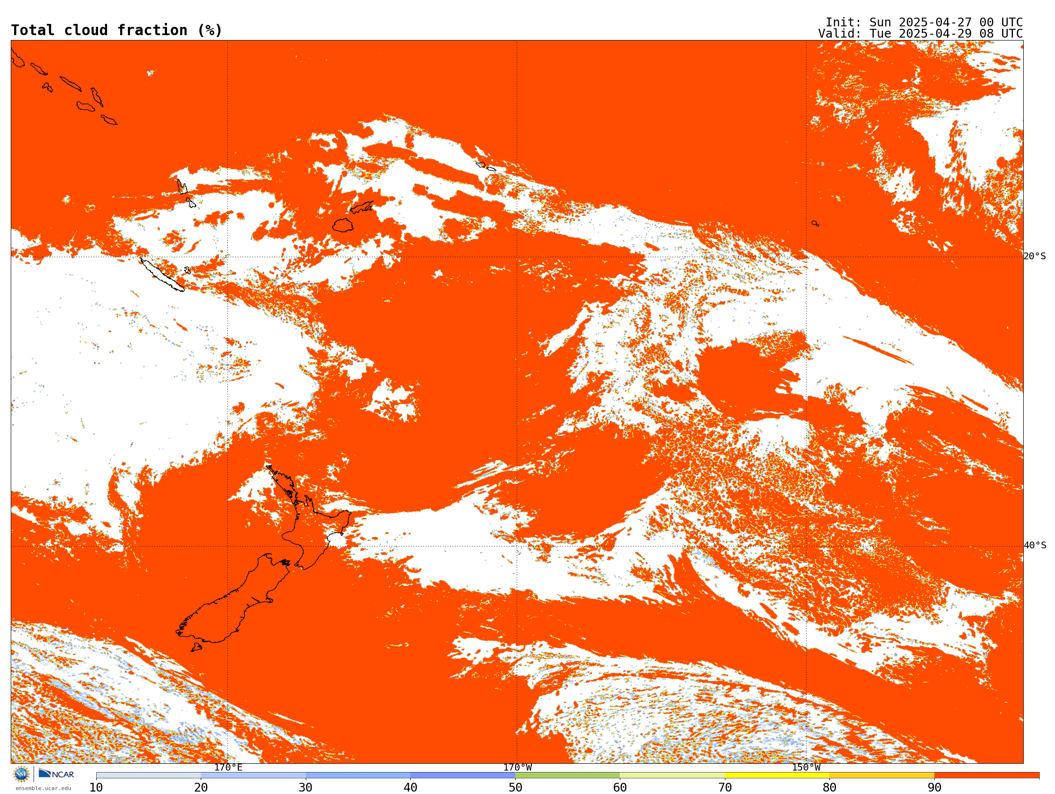Click the 50–60 green colorbar segment
This screenshot has height=794, width=1055.
coord(568,775)
